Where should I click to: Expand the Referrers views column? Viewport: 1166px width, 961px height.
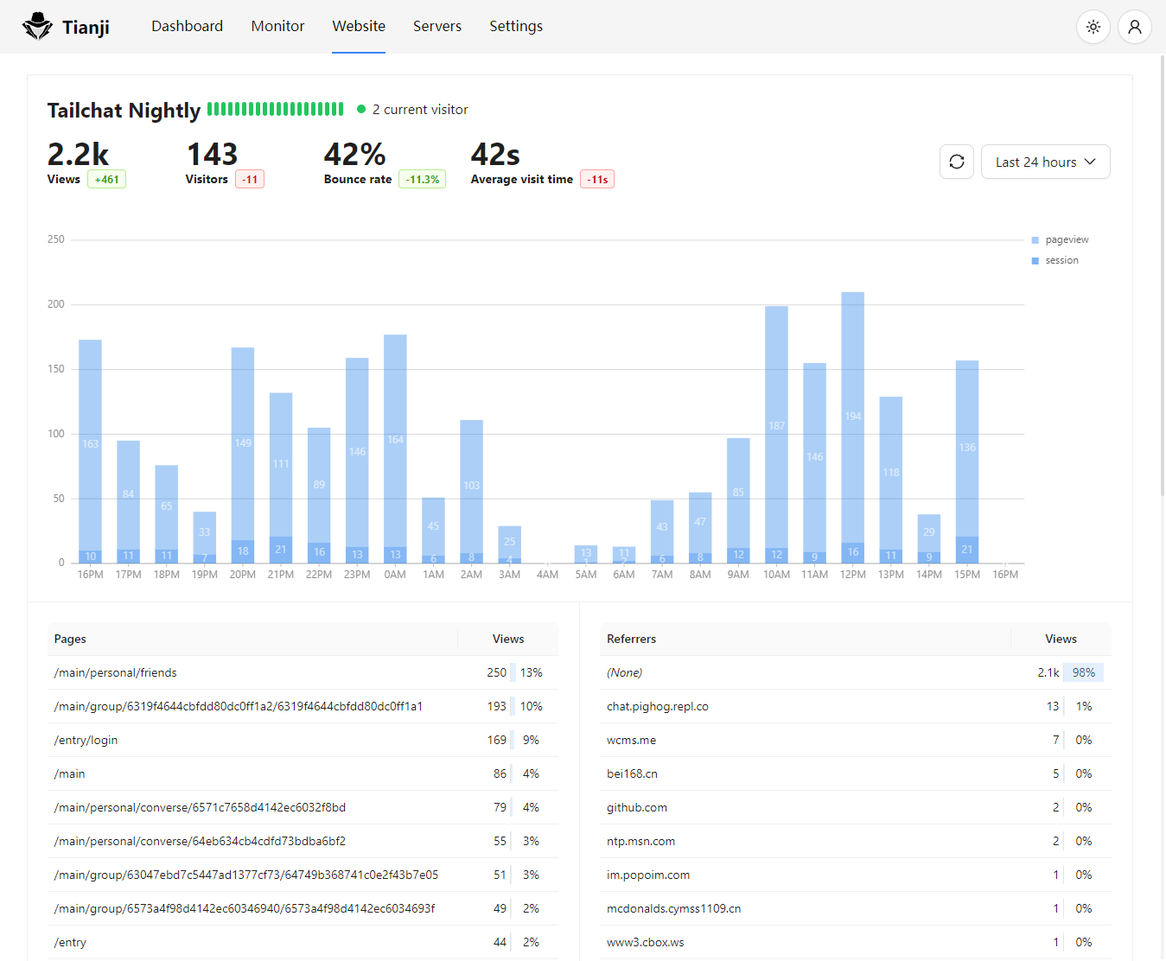[x=1061, y=639]
